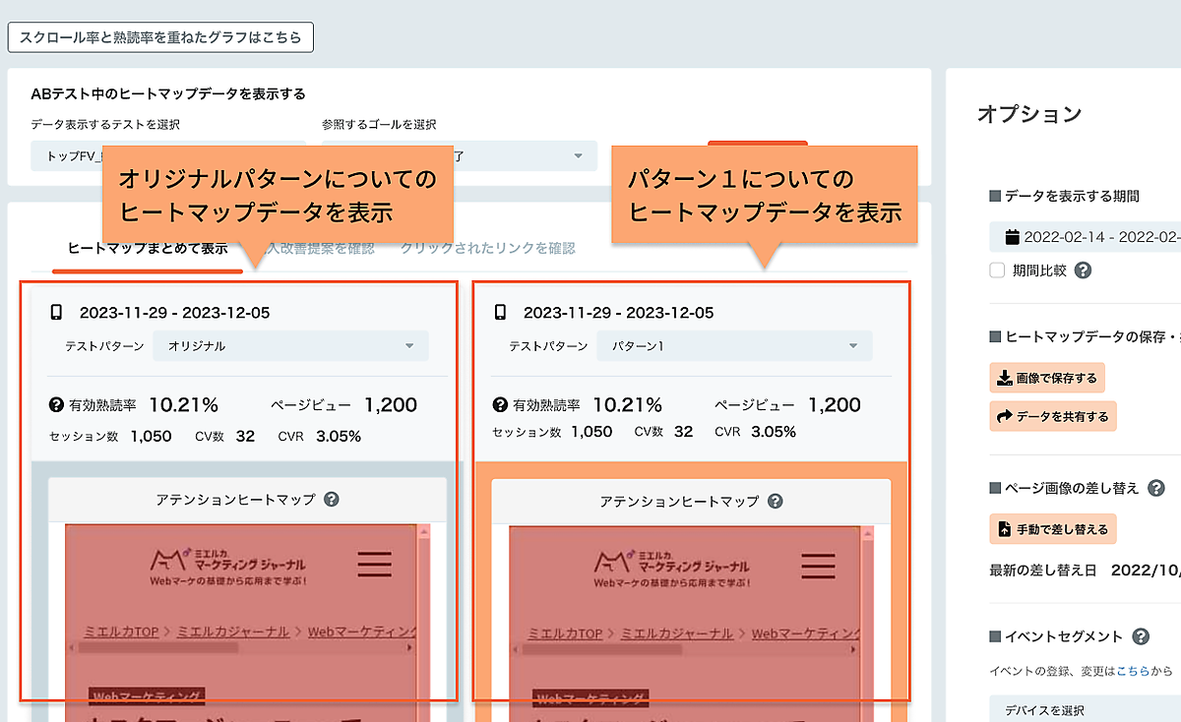
Task: Click the help icon next to 期間比較
Action: click(x=1083, y=271)
